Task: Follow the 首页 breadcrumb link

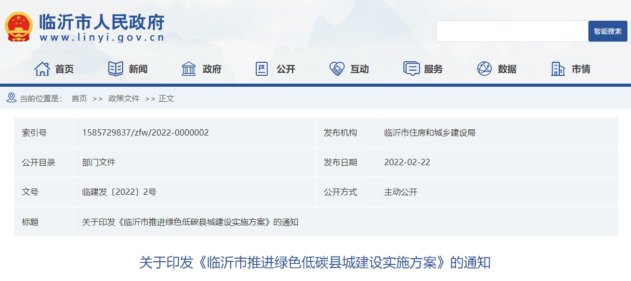Action: pyautogui.click(x=79, y=98)
